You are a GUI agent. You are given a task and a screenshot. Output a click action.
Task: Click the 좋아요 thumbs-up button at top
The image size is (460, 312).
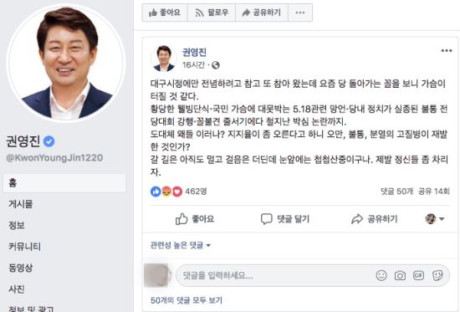pyautogui.click(x=165, y=13)
